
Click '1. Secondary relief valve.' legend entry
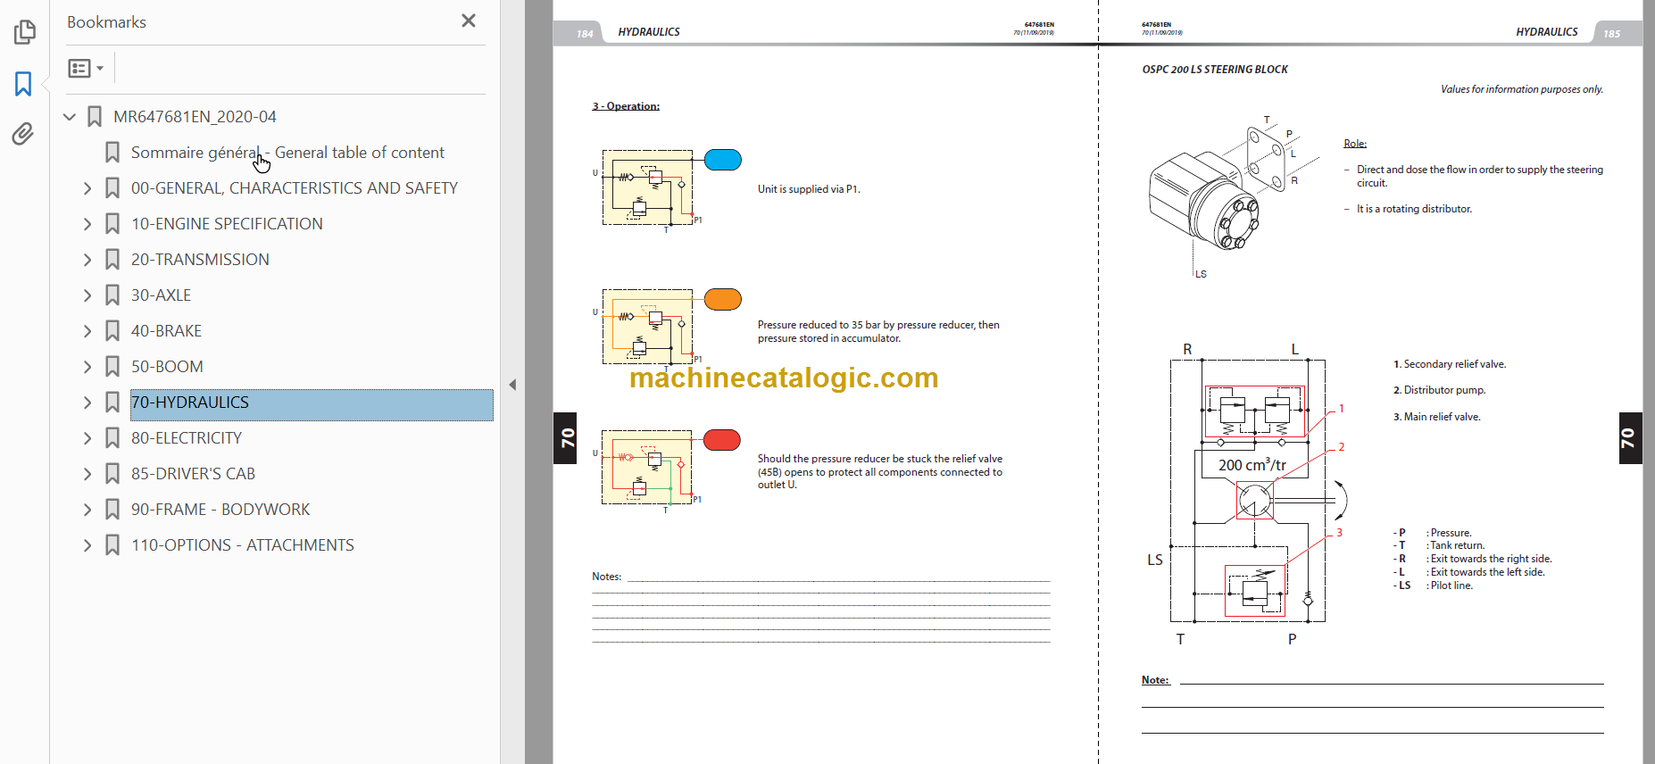(x=1450, y=364)
